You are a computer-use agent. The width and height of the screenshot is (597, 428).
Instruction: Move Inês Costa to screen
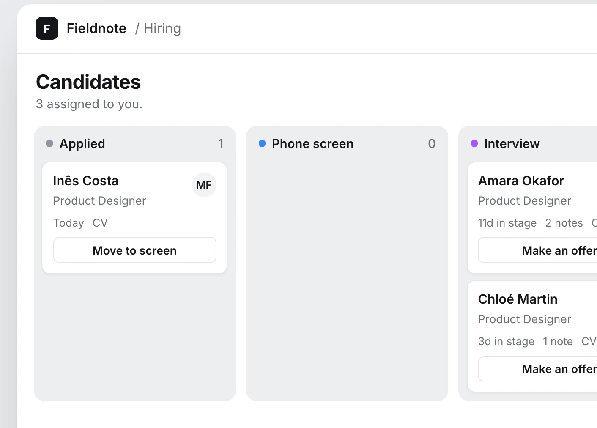click(135, 250)
